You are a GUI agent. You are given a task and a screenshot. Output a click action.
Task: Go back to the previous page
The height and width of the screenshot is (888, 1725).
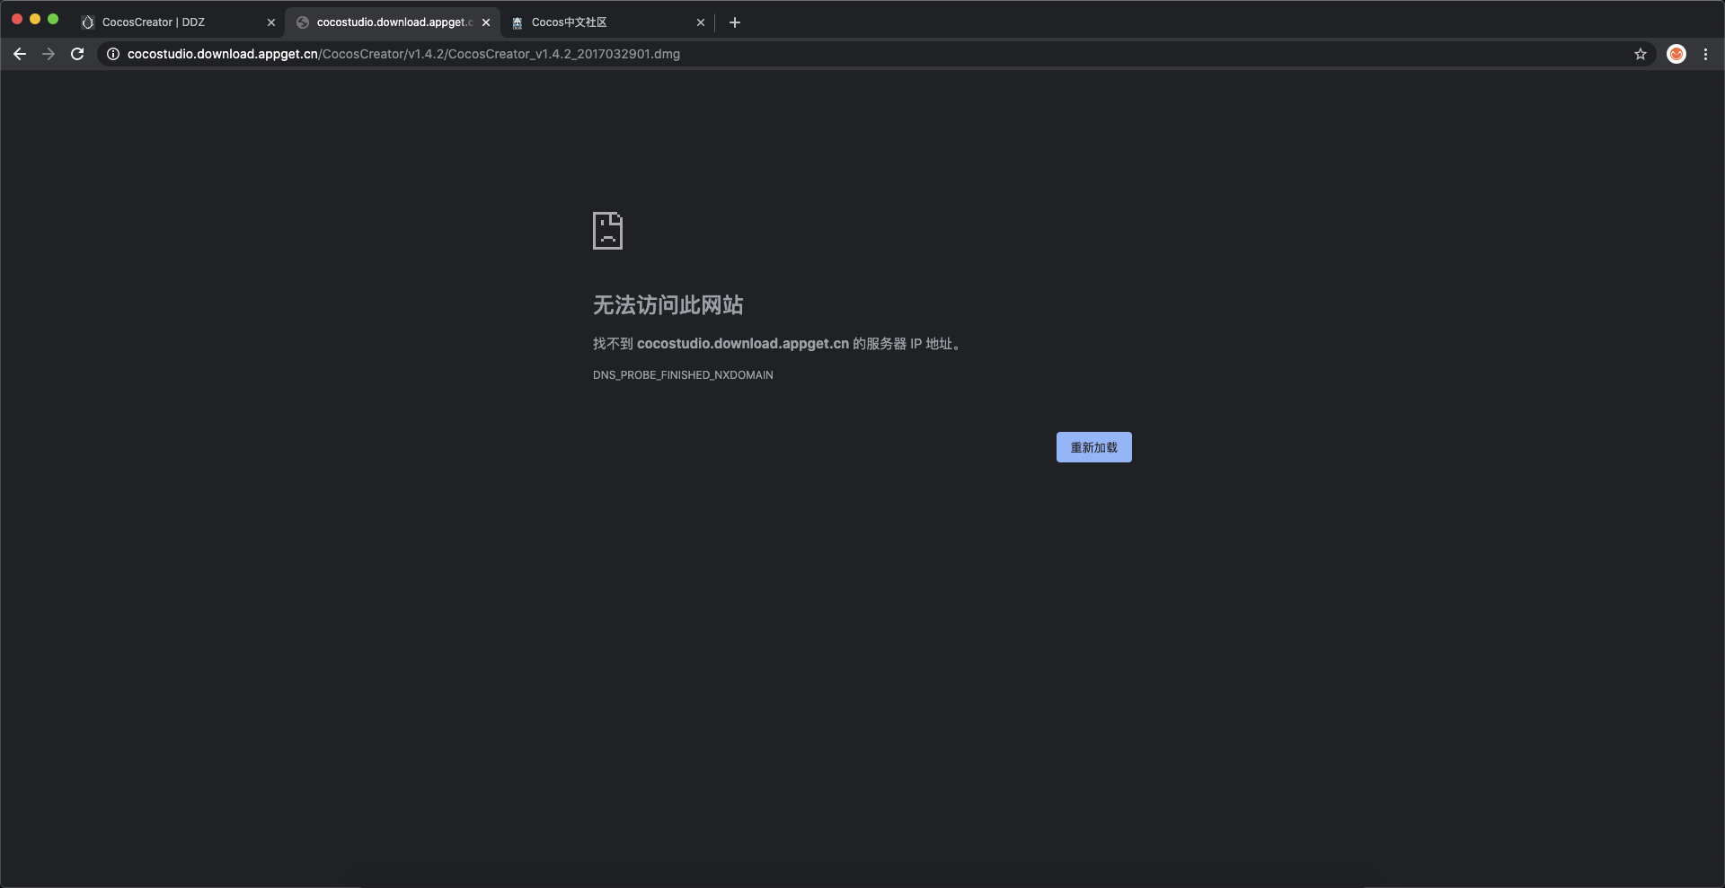tap(20, 54)
